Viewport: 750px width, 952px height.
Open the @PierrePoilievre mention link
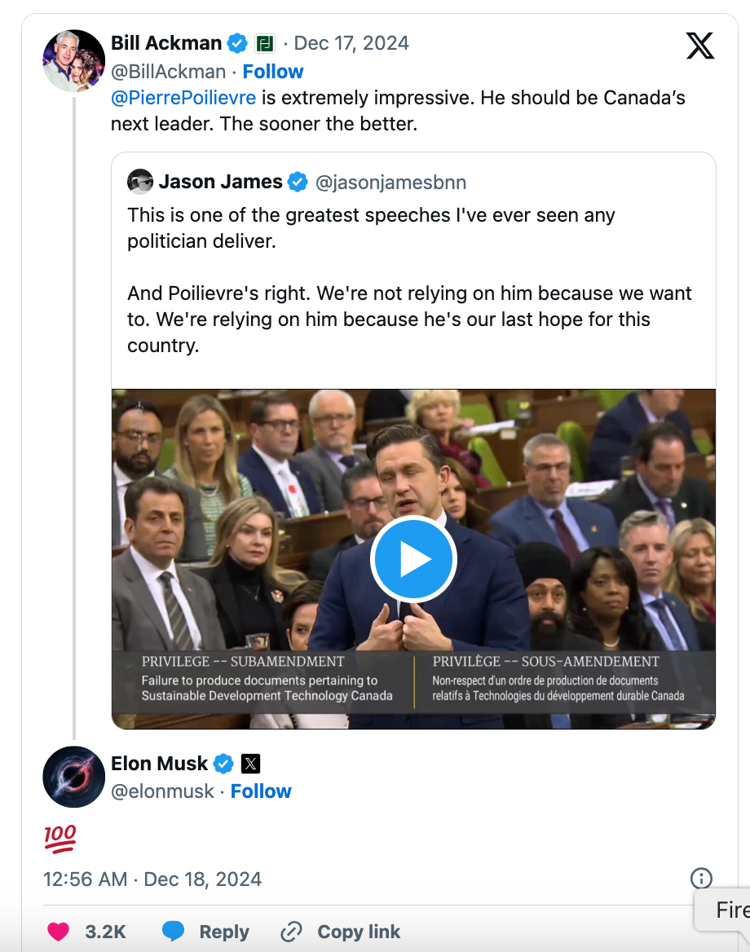coord(183,99)
